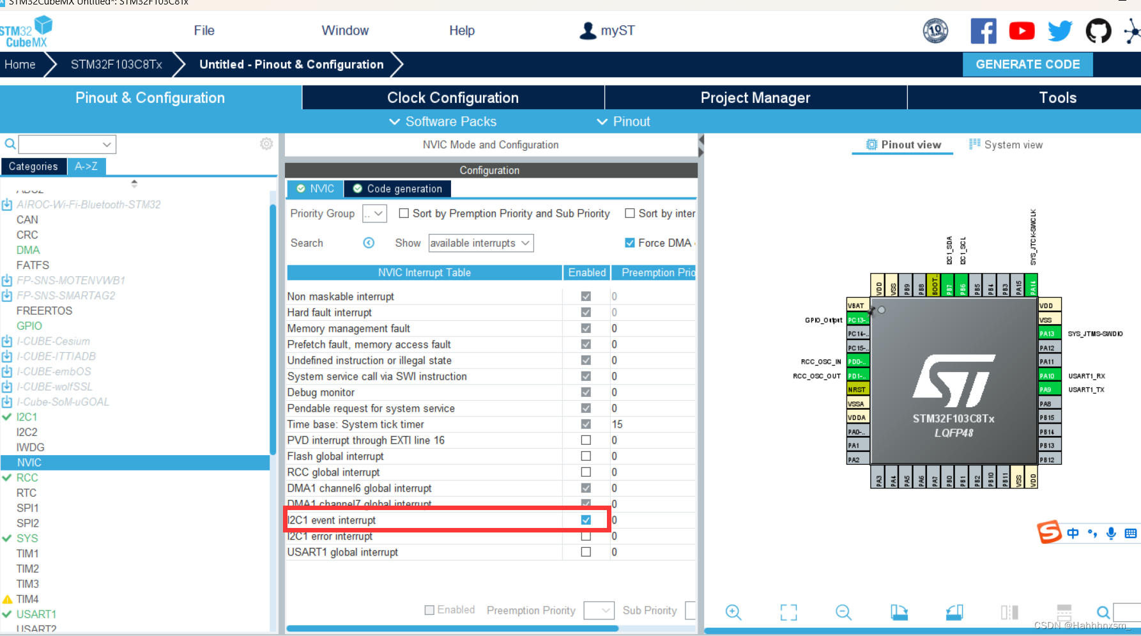Viewport: 1141px width, 636px height.
Task: Toggle the Chinese input mode icon
Action: pos(1073,533)
